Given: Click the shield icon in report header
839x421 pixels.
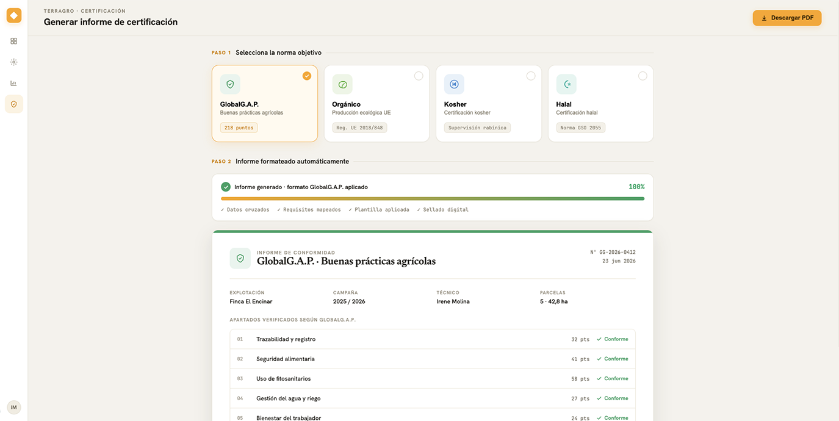Looking at the screenshot, I should pyautogui.click(x=240, y=258).
